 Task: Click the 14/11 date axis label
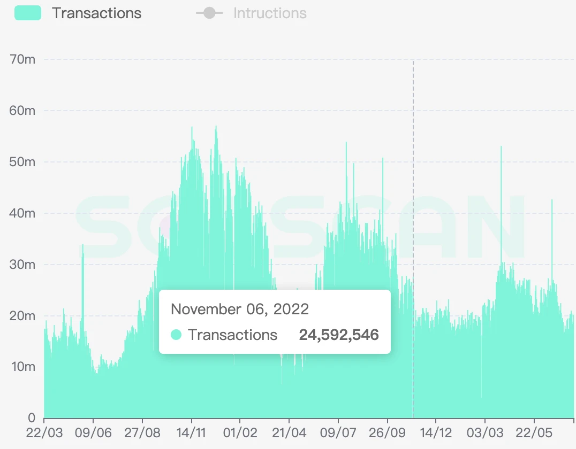point(191,432)
